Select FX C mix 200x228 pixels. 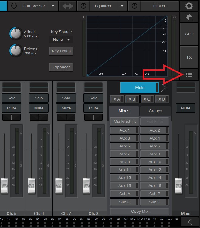[147, 99]
